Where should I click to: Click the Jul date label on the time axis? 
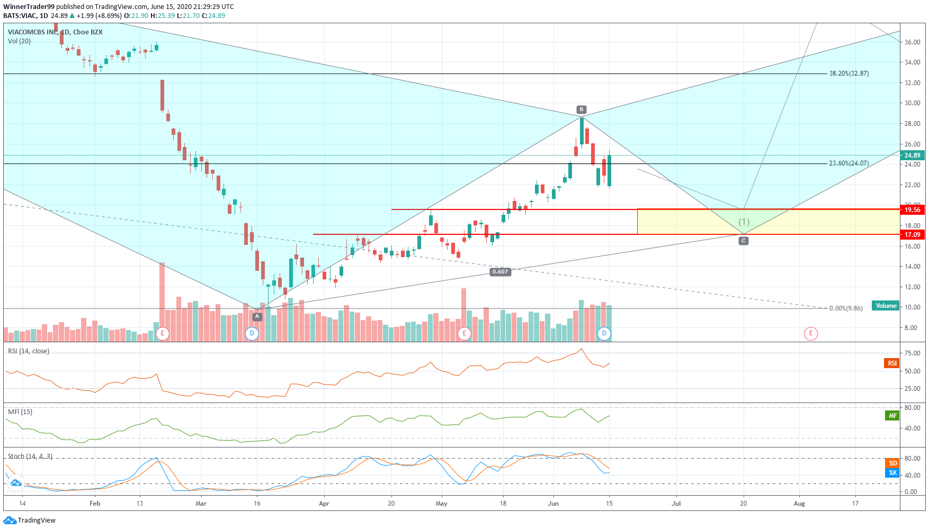pyautogui.click(x=676, y=504)
